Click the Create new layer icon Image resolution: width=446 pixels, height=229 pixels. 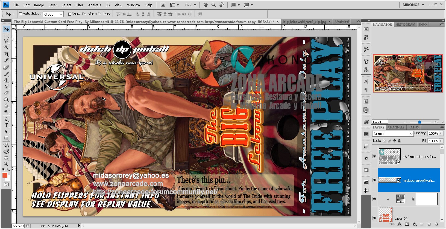pyautogui.click(x=429, y=224)
